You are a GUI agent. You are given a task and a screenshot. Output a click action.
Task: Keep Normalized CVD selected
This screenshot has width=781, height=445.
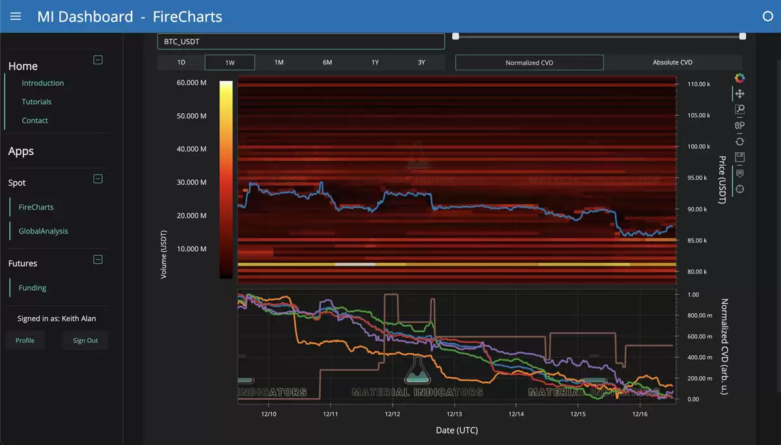pyautogui.click(x=529, y=62)
